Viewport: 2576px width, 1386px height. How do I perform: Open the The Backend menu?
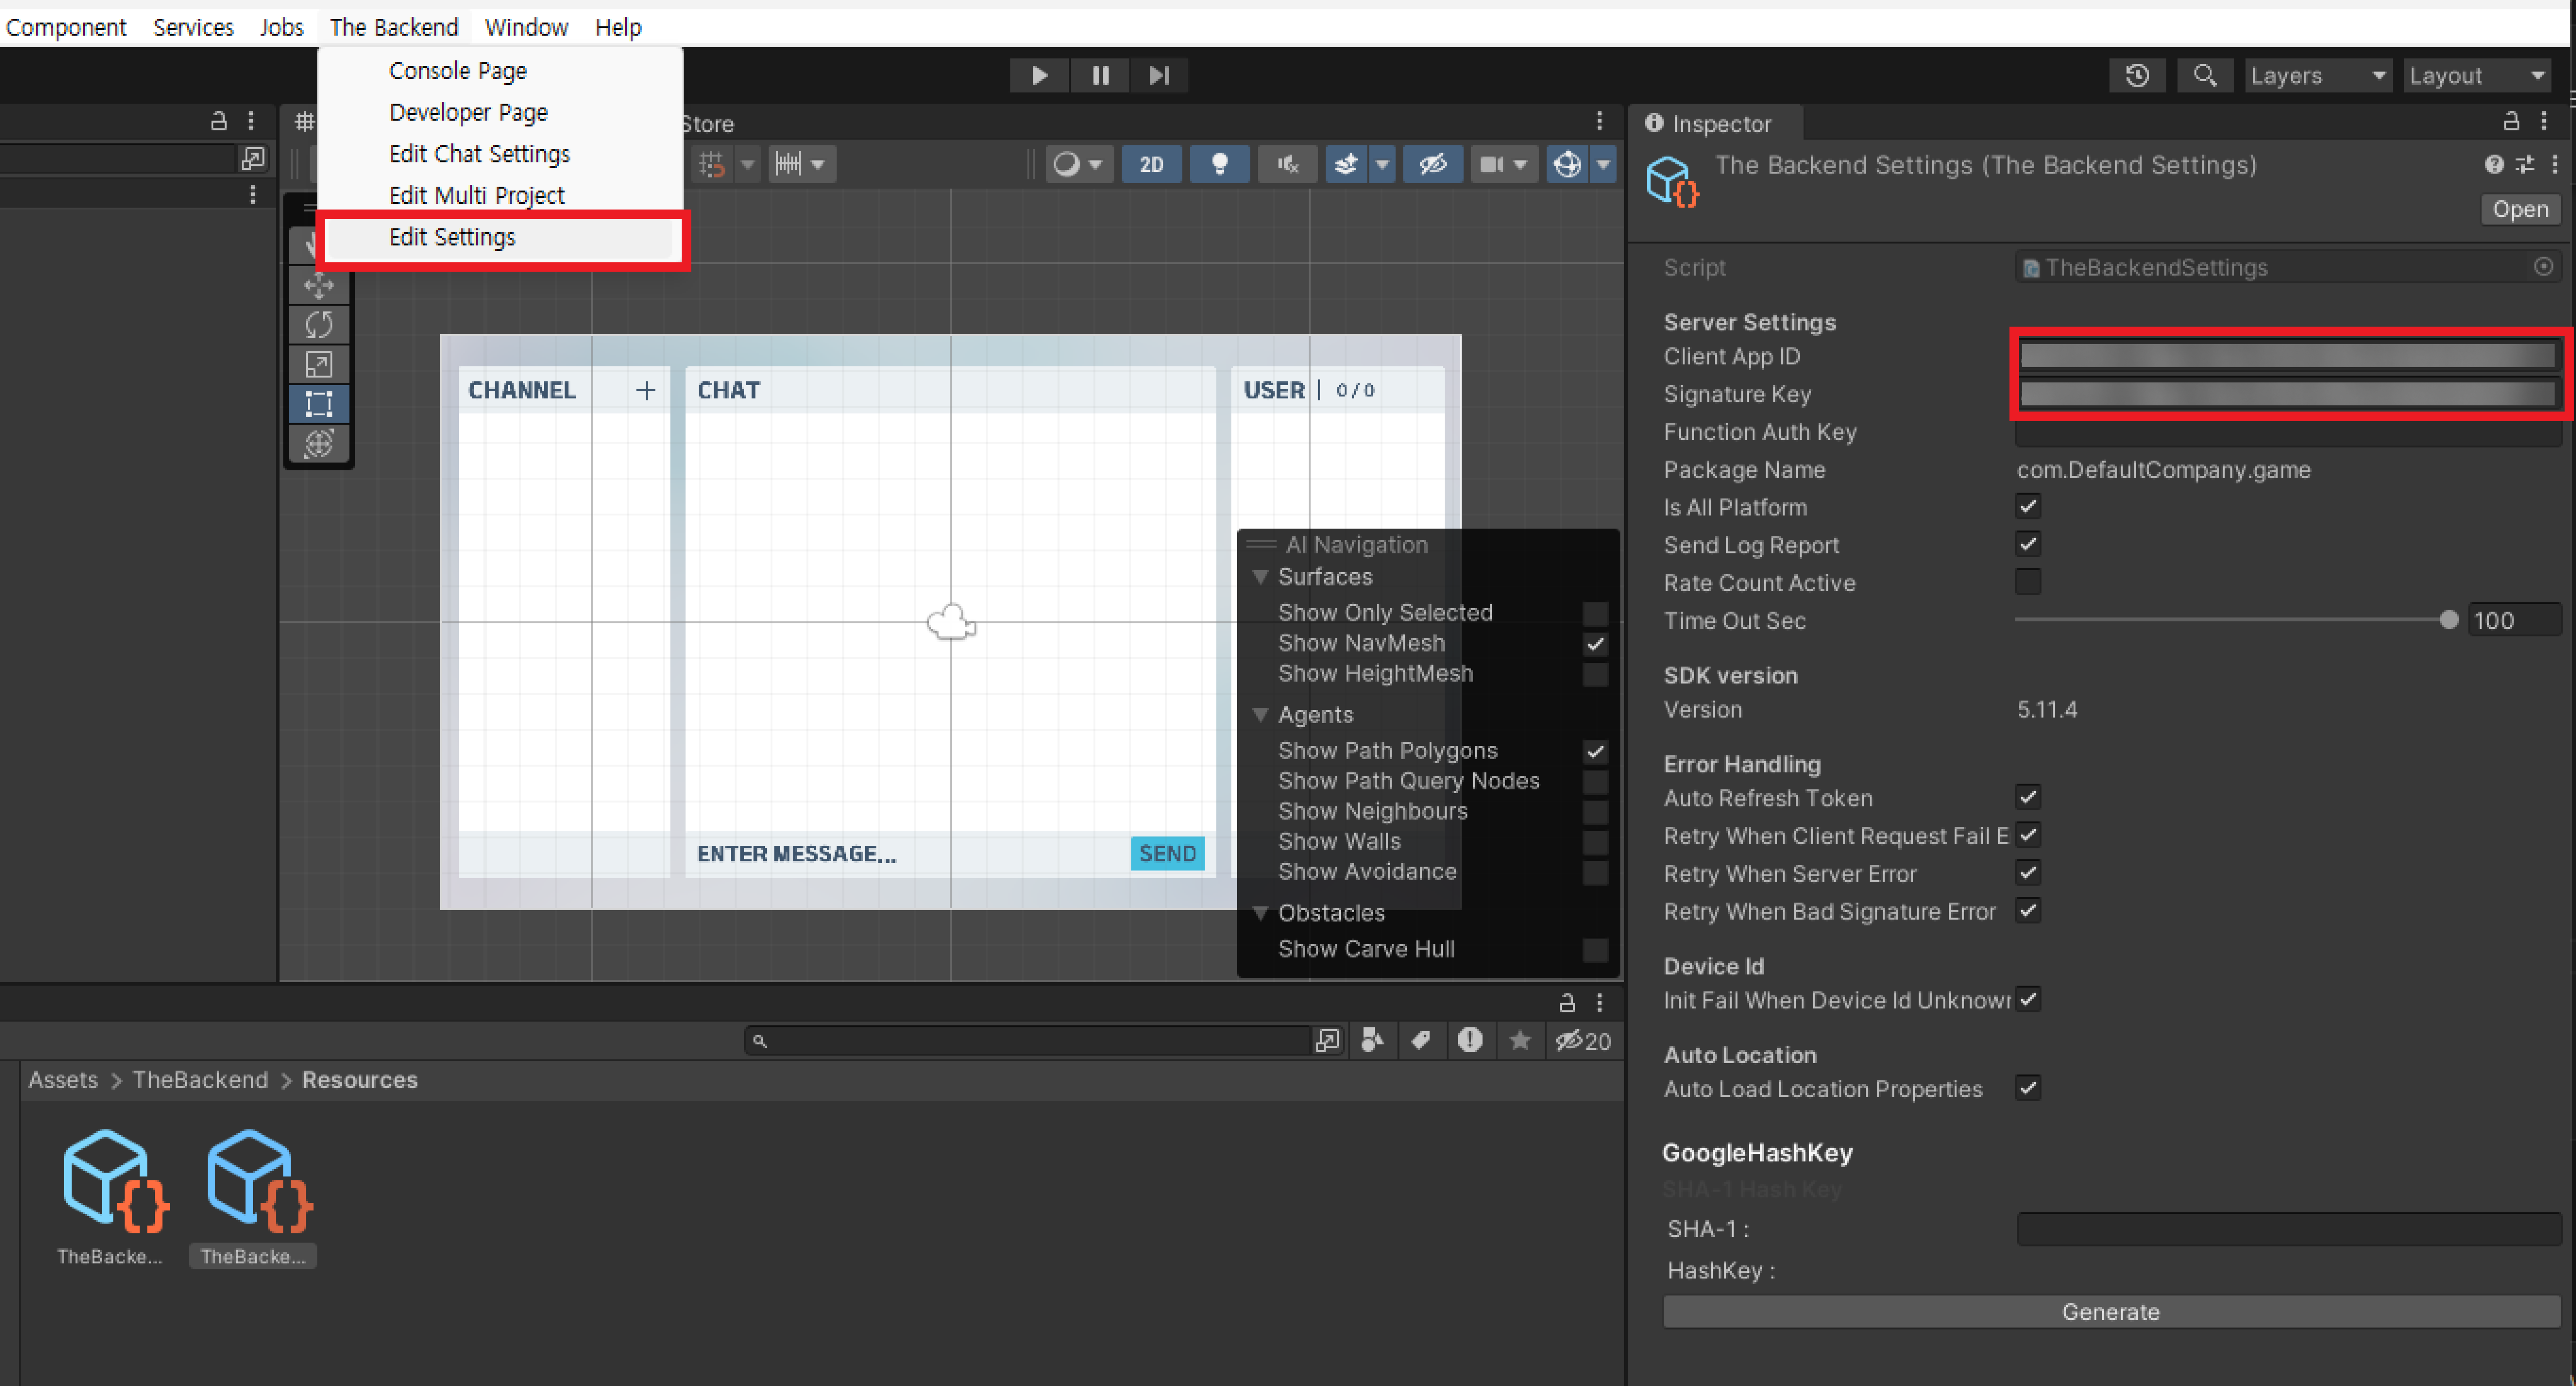tap(394, 27)
